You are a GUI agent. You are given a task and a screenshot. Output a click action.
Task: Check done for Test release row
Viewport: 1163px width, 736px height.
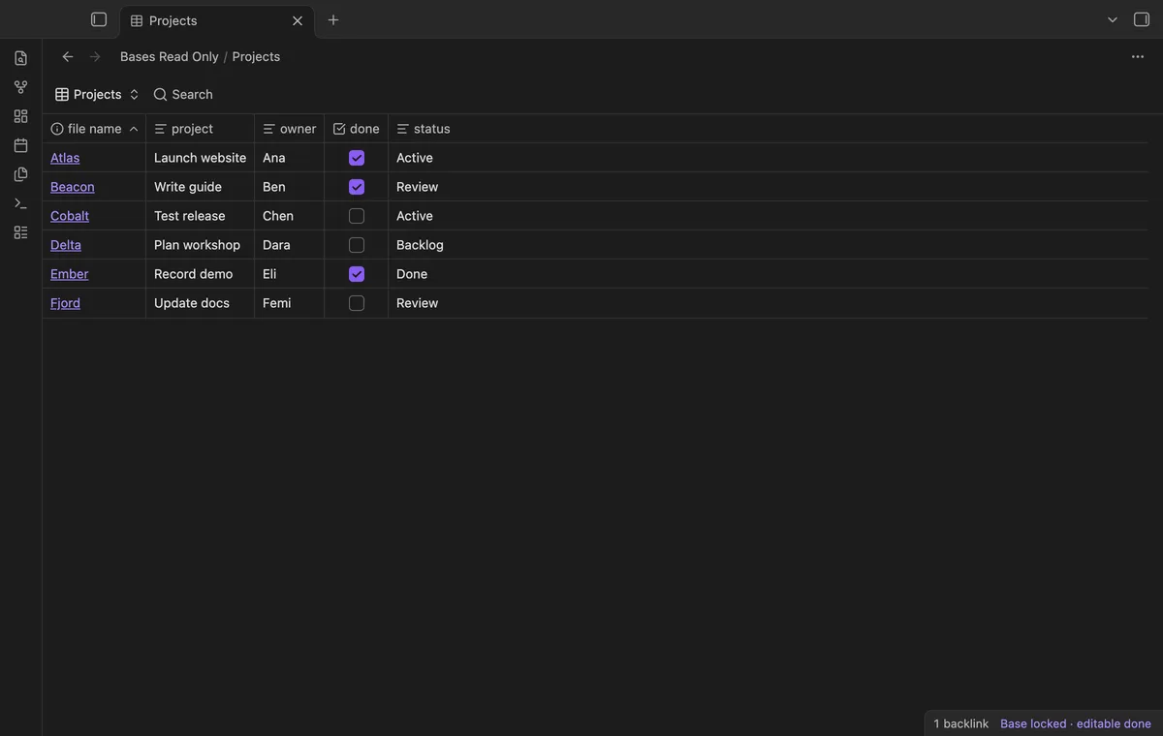tap(357, 216)
